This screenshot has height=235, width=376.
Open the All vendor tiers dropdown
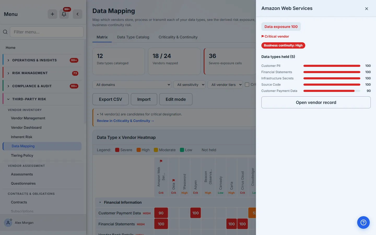[225, 85]
